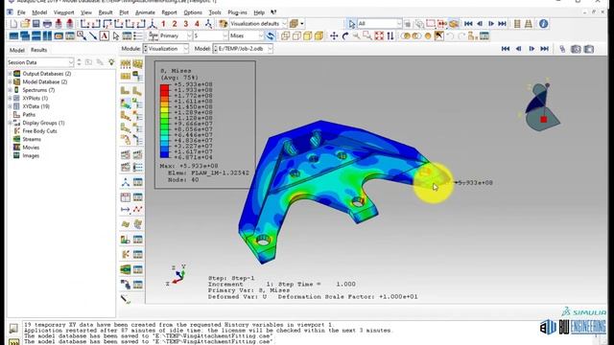The image size is (614, 345).
Task: Add text annotation with the A icon
Action: 105,36
